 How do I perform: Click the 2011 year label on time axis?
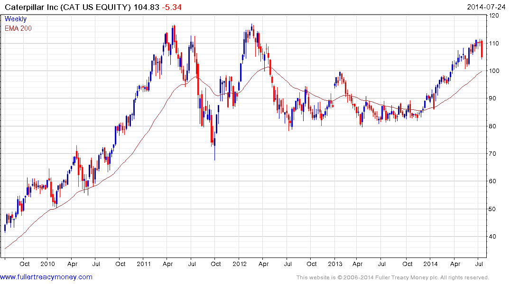(143, 264)
